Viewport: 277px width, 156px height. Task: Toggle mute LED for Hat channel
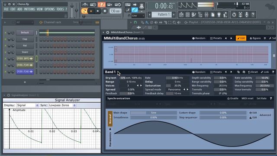(x=5, y=46)
